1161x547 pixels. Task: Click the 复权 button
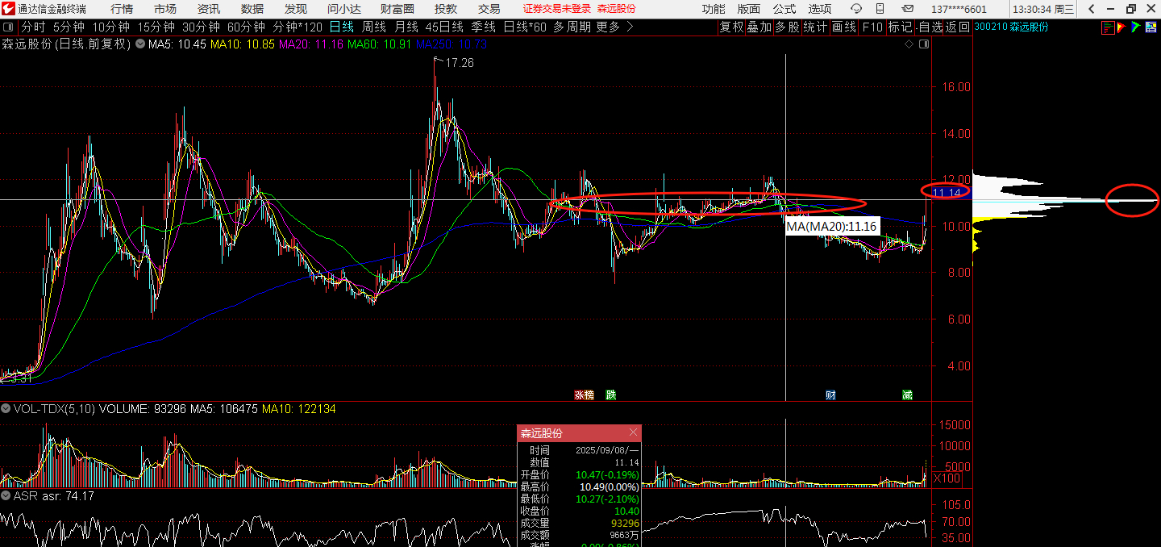731,27
